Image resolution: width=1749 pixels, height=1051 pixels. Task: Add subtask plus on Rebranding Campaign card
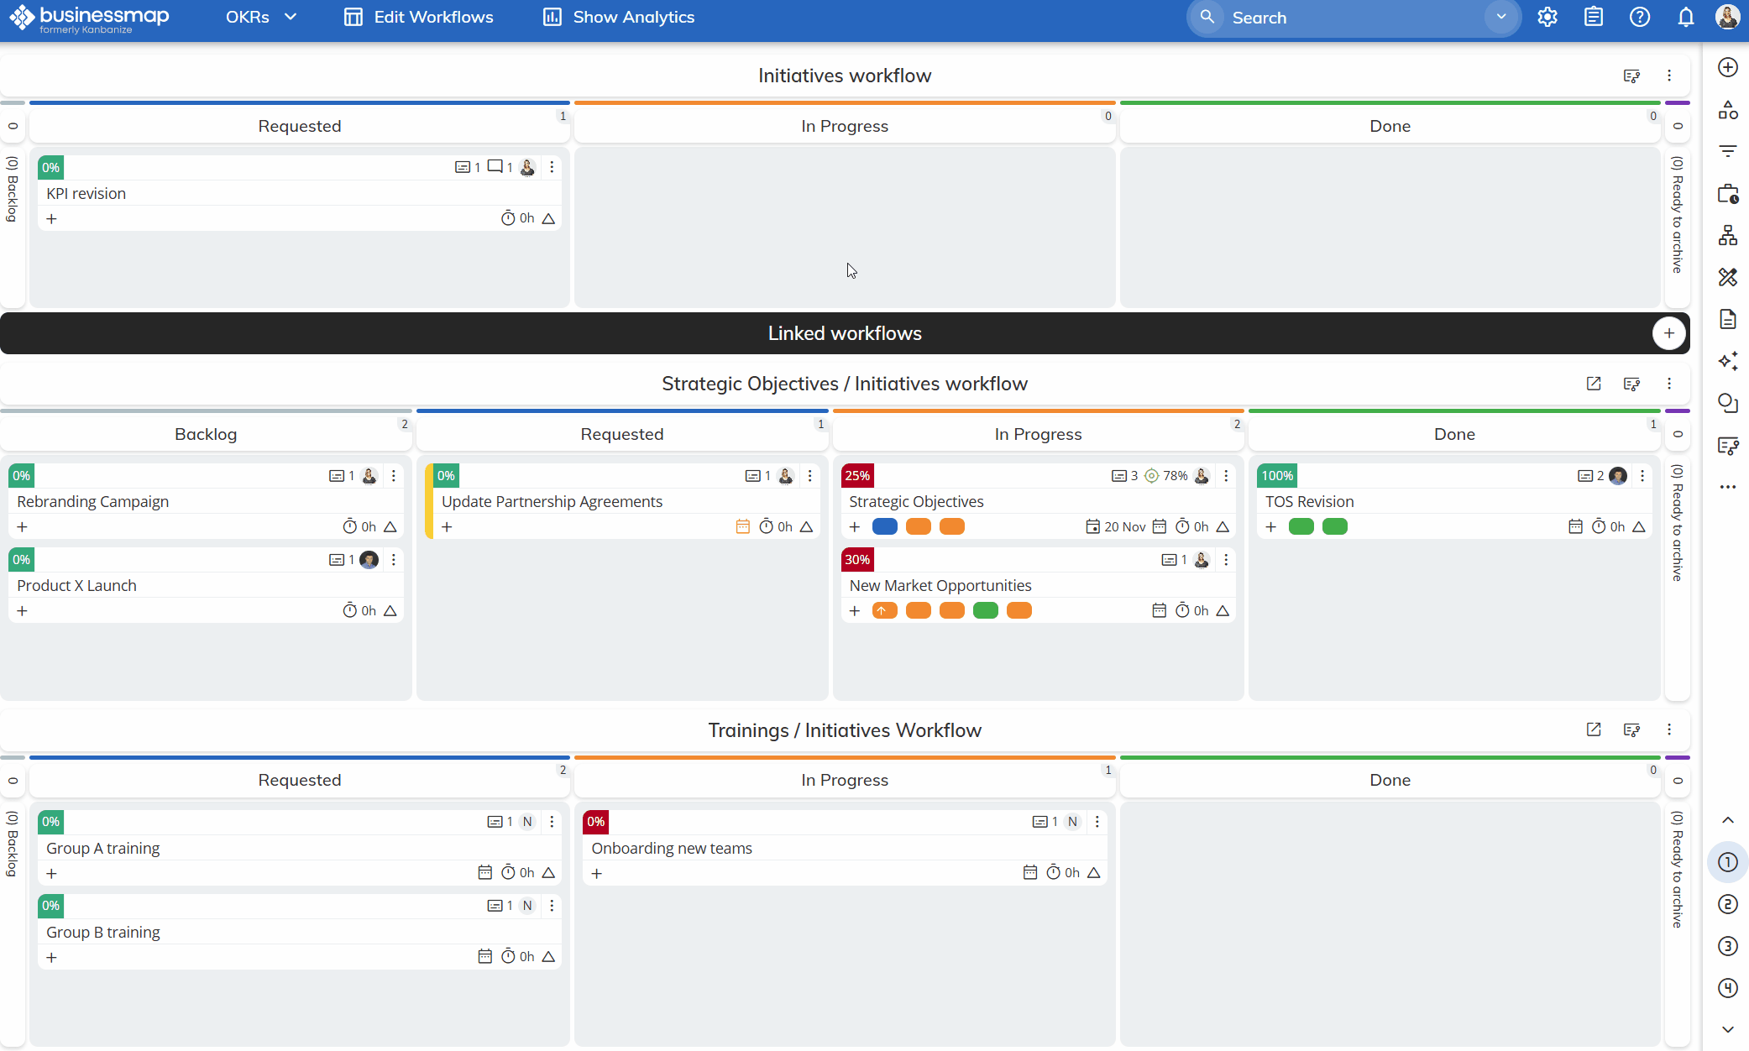point(23,526)
